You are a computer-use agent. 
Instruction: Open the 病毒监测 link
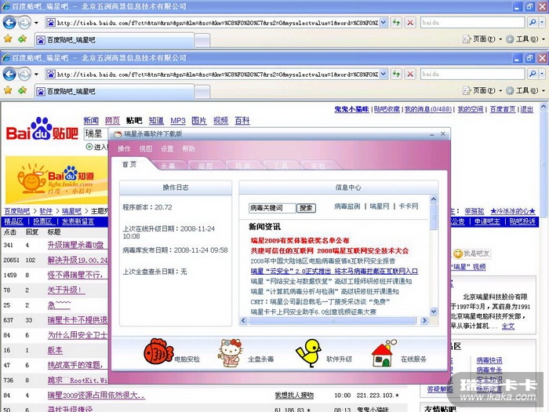point(347,206)
